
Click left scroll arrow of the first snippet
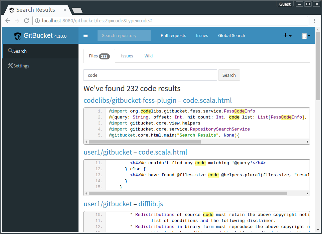pos(86,142)
